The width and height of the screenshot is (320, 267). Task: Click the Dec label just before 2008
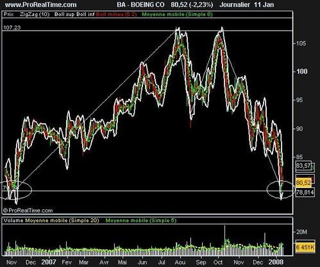click(258, 263)
